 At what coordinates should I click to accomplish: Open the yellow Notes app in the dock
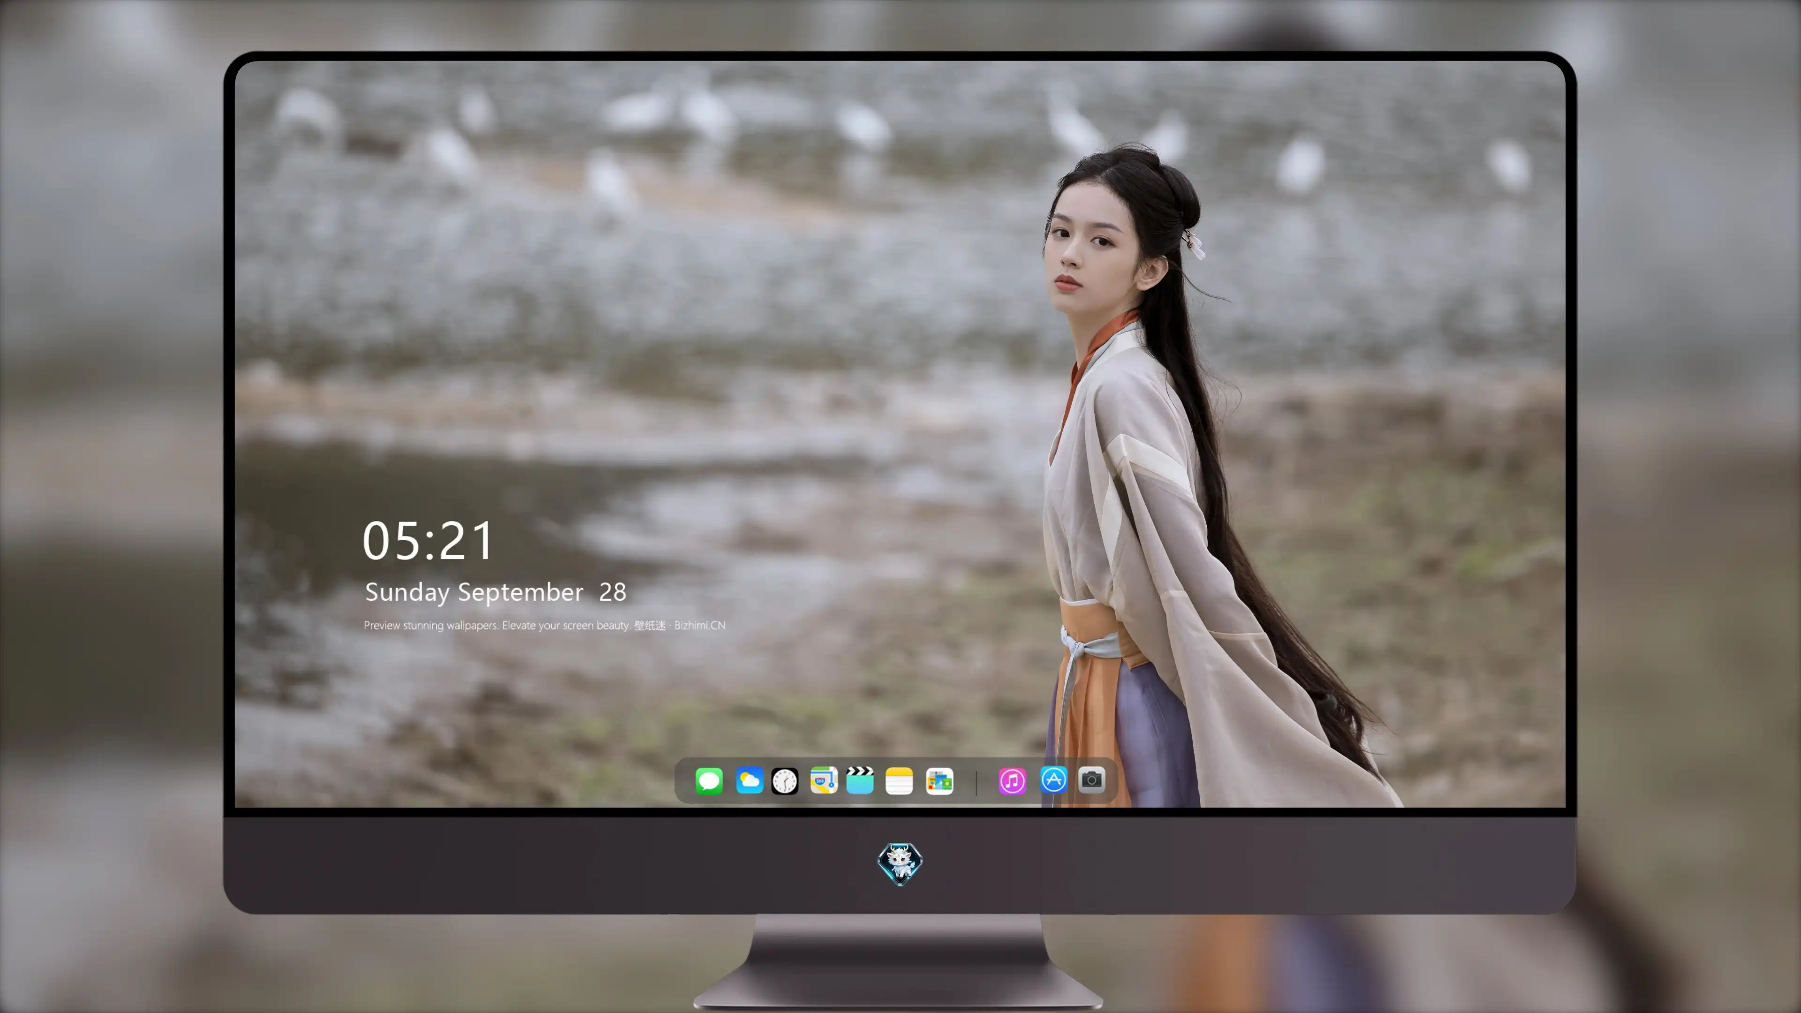coord(899,780)
